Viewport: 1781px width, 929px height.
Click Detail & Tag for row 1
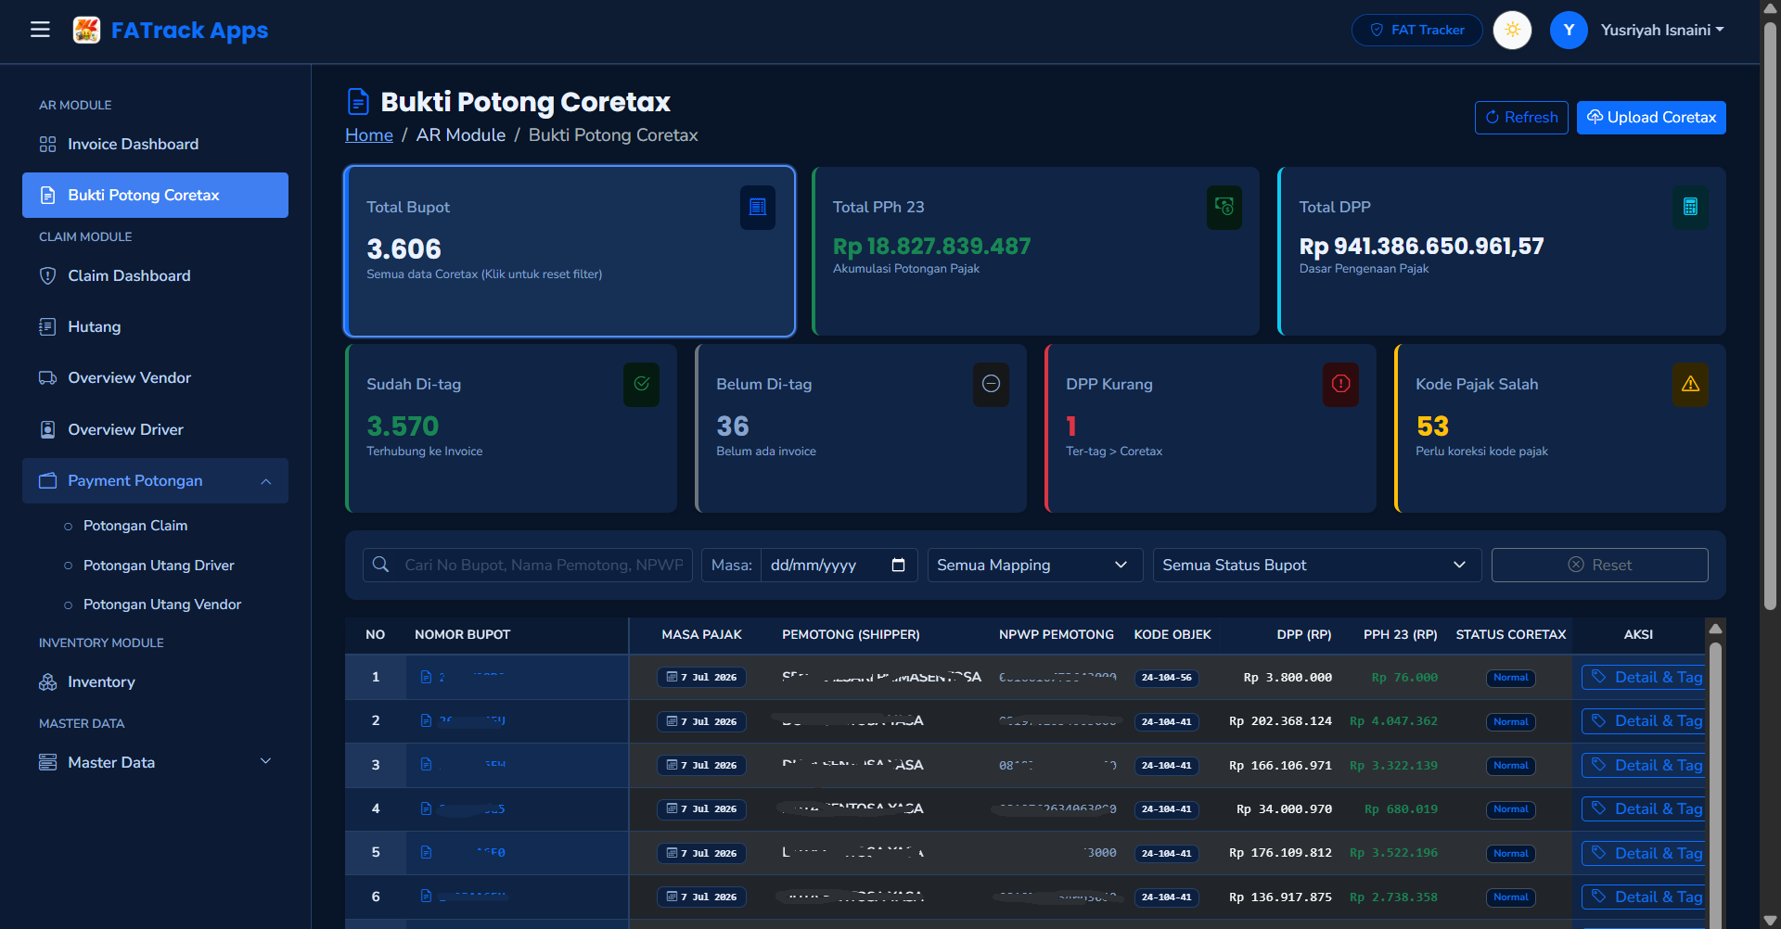pyautogui.click(x=1643, y=678)
